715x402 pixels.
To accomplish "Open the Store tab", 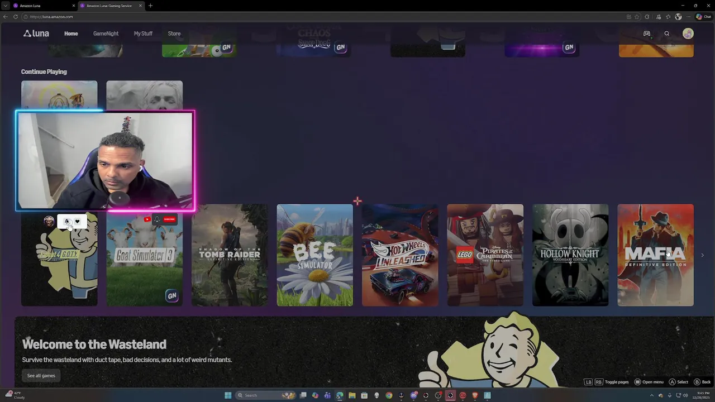I will (x=174, y=33).
